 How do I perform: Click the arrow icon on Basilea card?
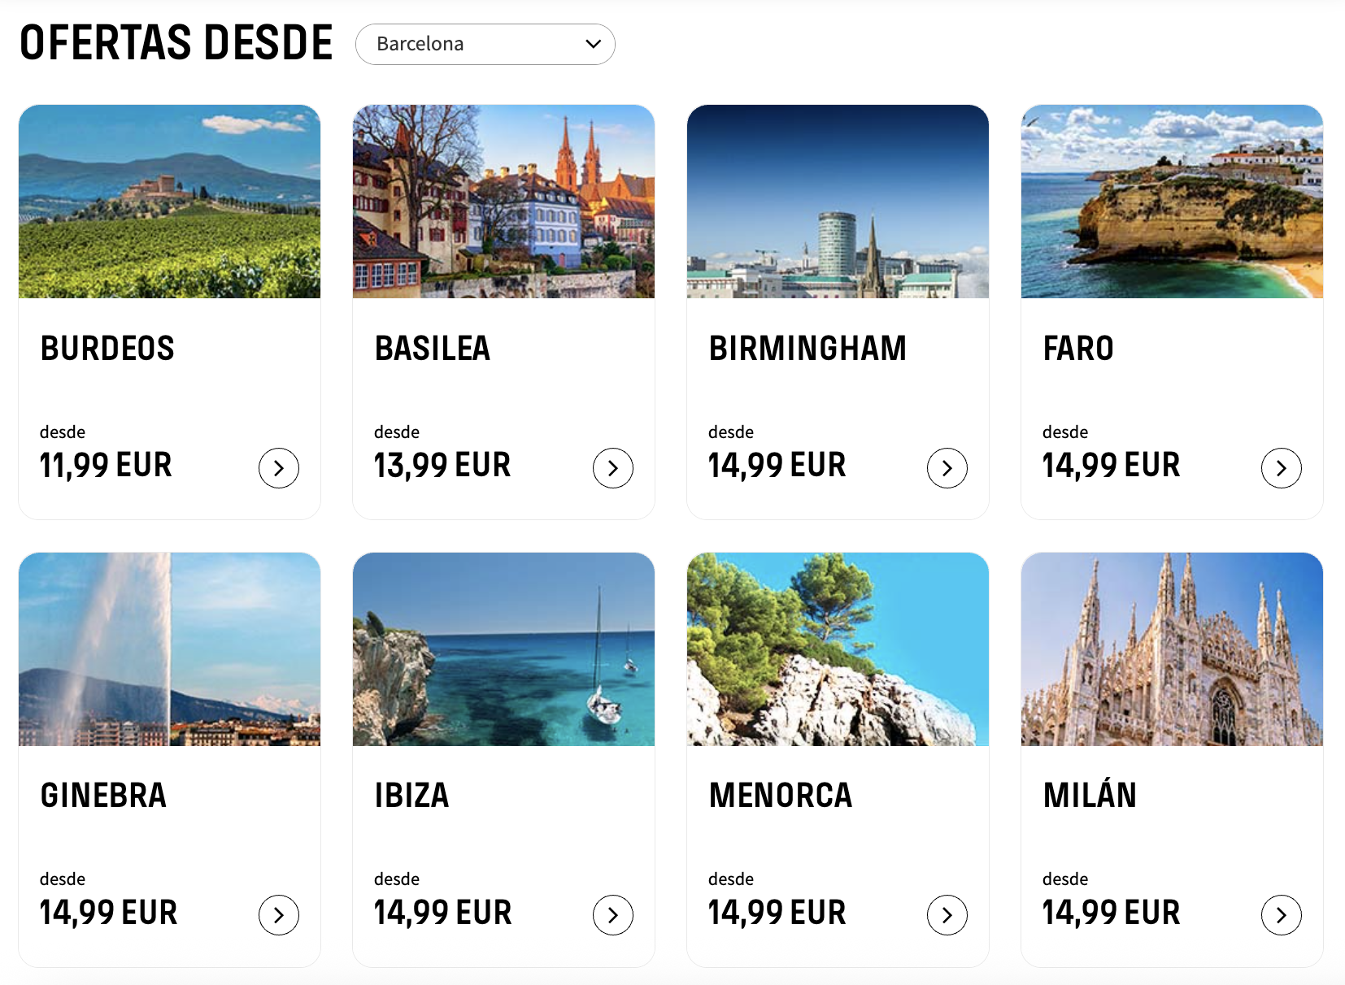coord(613,468)
